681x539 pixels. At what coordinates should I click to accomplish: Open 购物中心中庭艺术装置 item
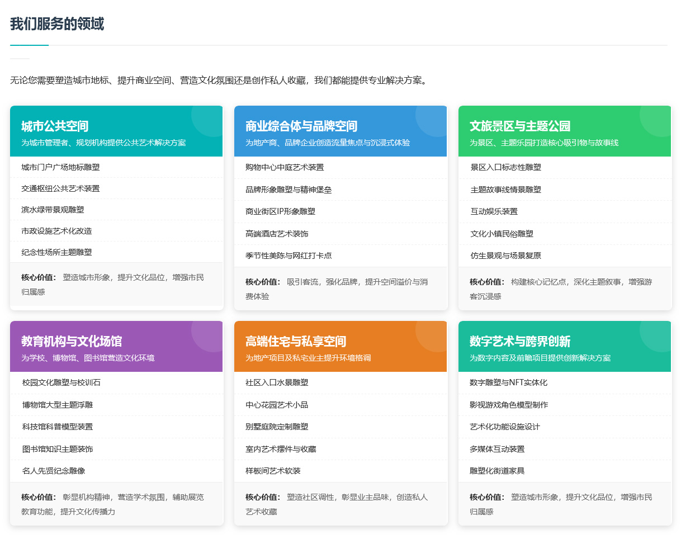coord(285,167)
